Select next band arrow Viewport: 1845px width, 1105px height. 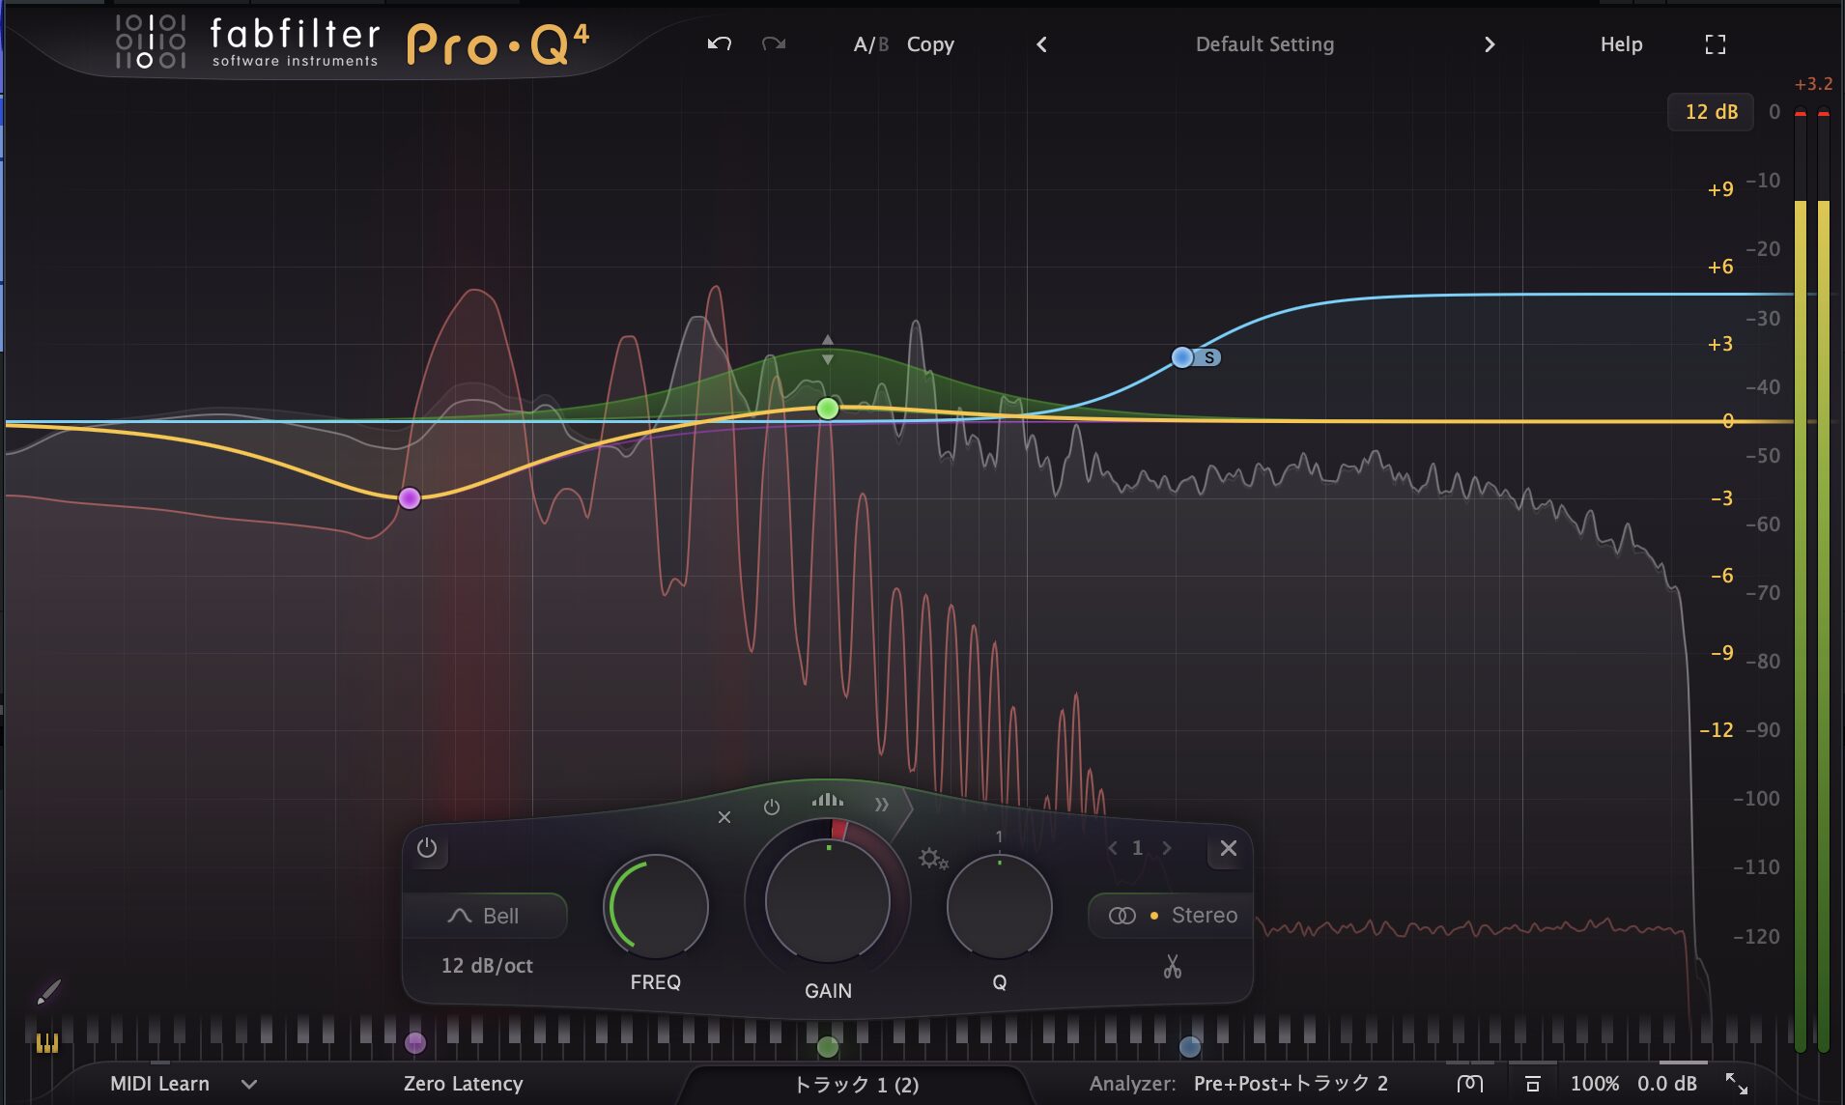1167,848
